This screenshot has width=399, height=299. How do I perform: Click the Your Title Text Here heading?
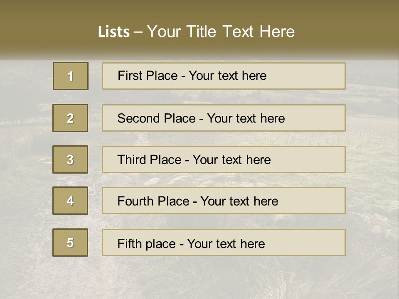221,32
